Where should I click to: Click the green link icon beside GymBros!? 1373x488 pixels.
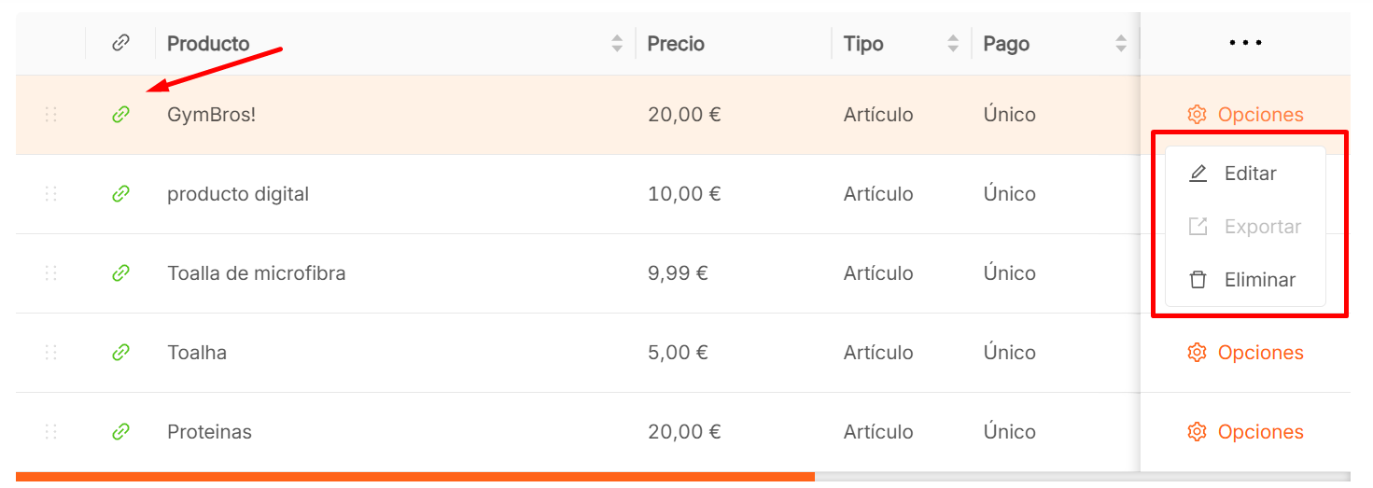pyautogui.click(x=120, y=115)
